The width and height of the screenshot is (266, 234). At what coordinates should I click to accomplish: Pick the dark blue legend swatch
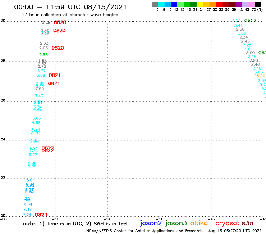pyautogui.click(x=174, y=4)
